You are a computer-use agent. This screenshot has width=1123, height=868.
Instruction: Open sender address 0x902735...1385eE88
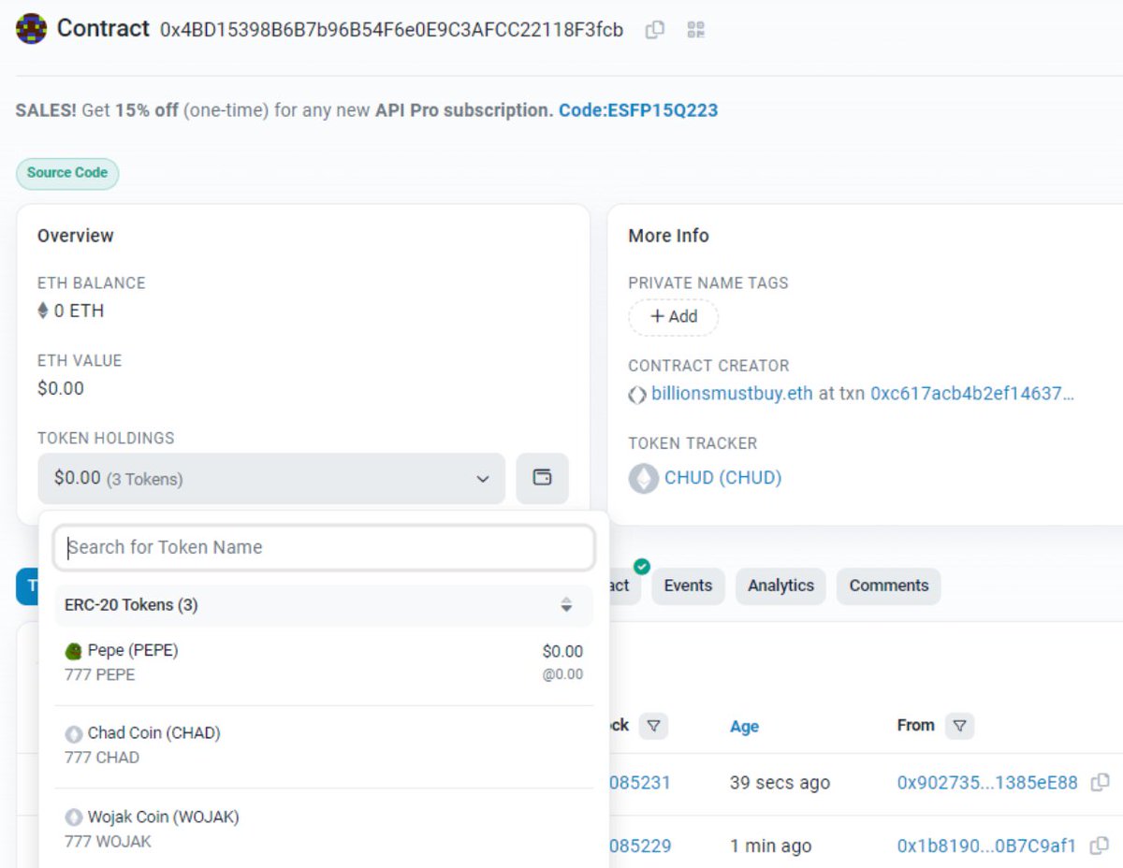coord(987,783)
